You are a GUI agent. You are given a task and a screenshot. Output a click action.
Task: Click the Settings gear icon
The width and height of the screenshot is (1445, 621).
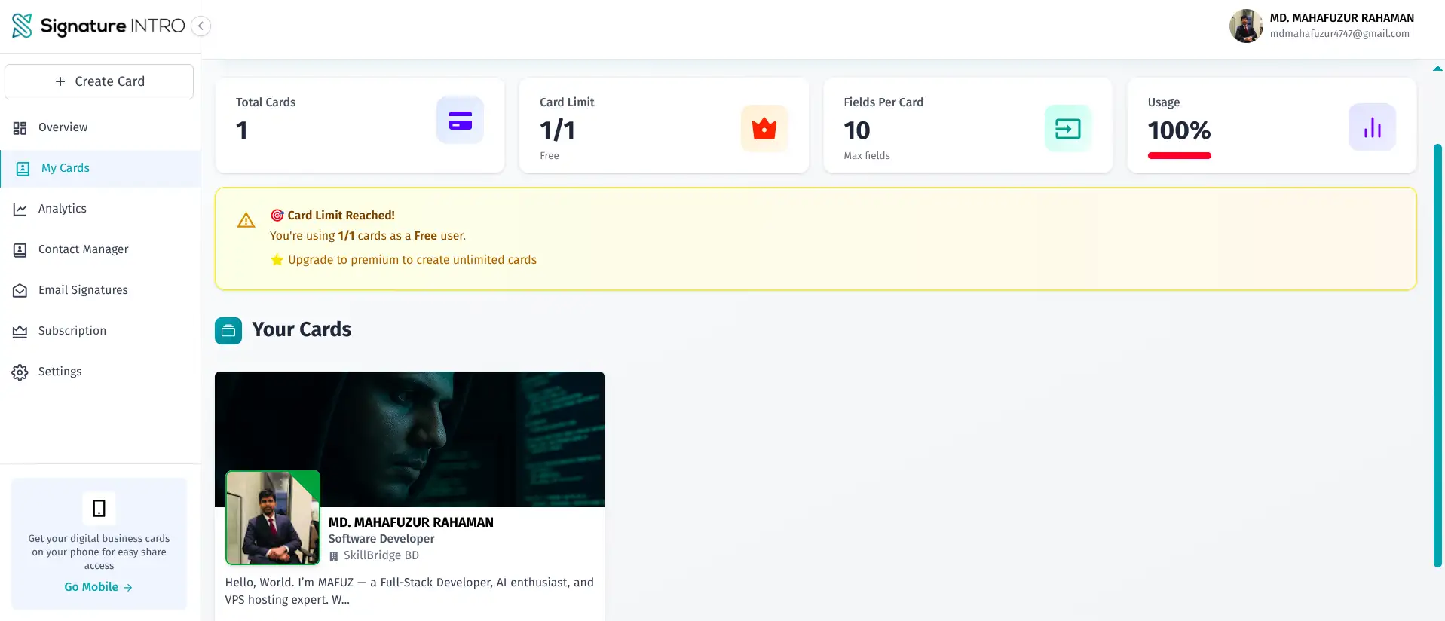tap(20, 372)
